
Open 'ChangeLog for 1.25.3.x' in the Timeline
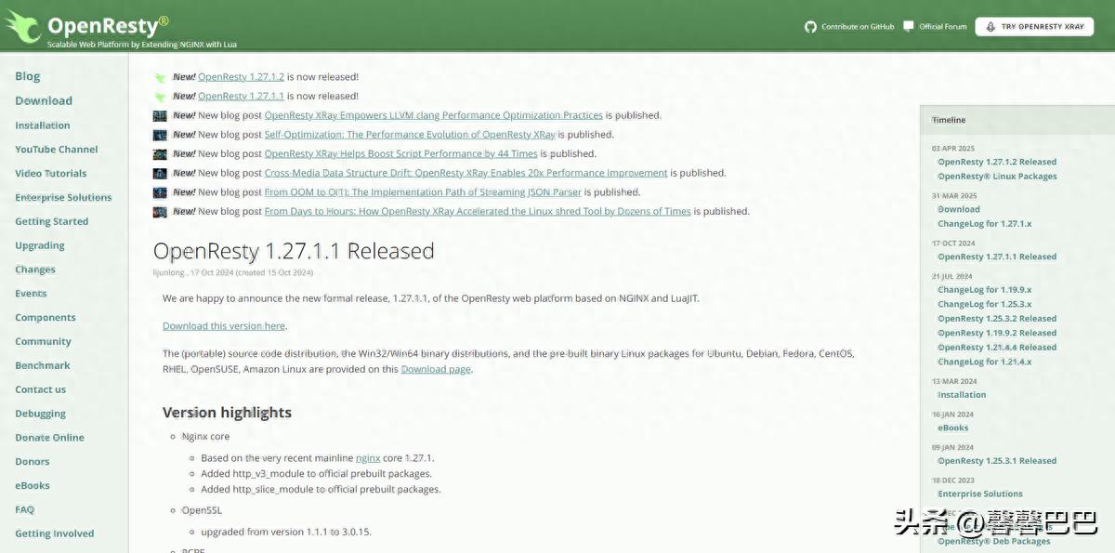[x=984, y=304]
